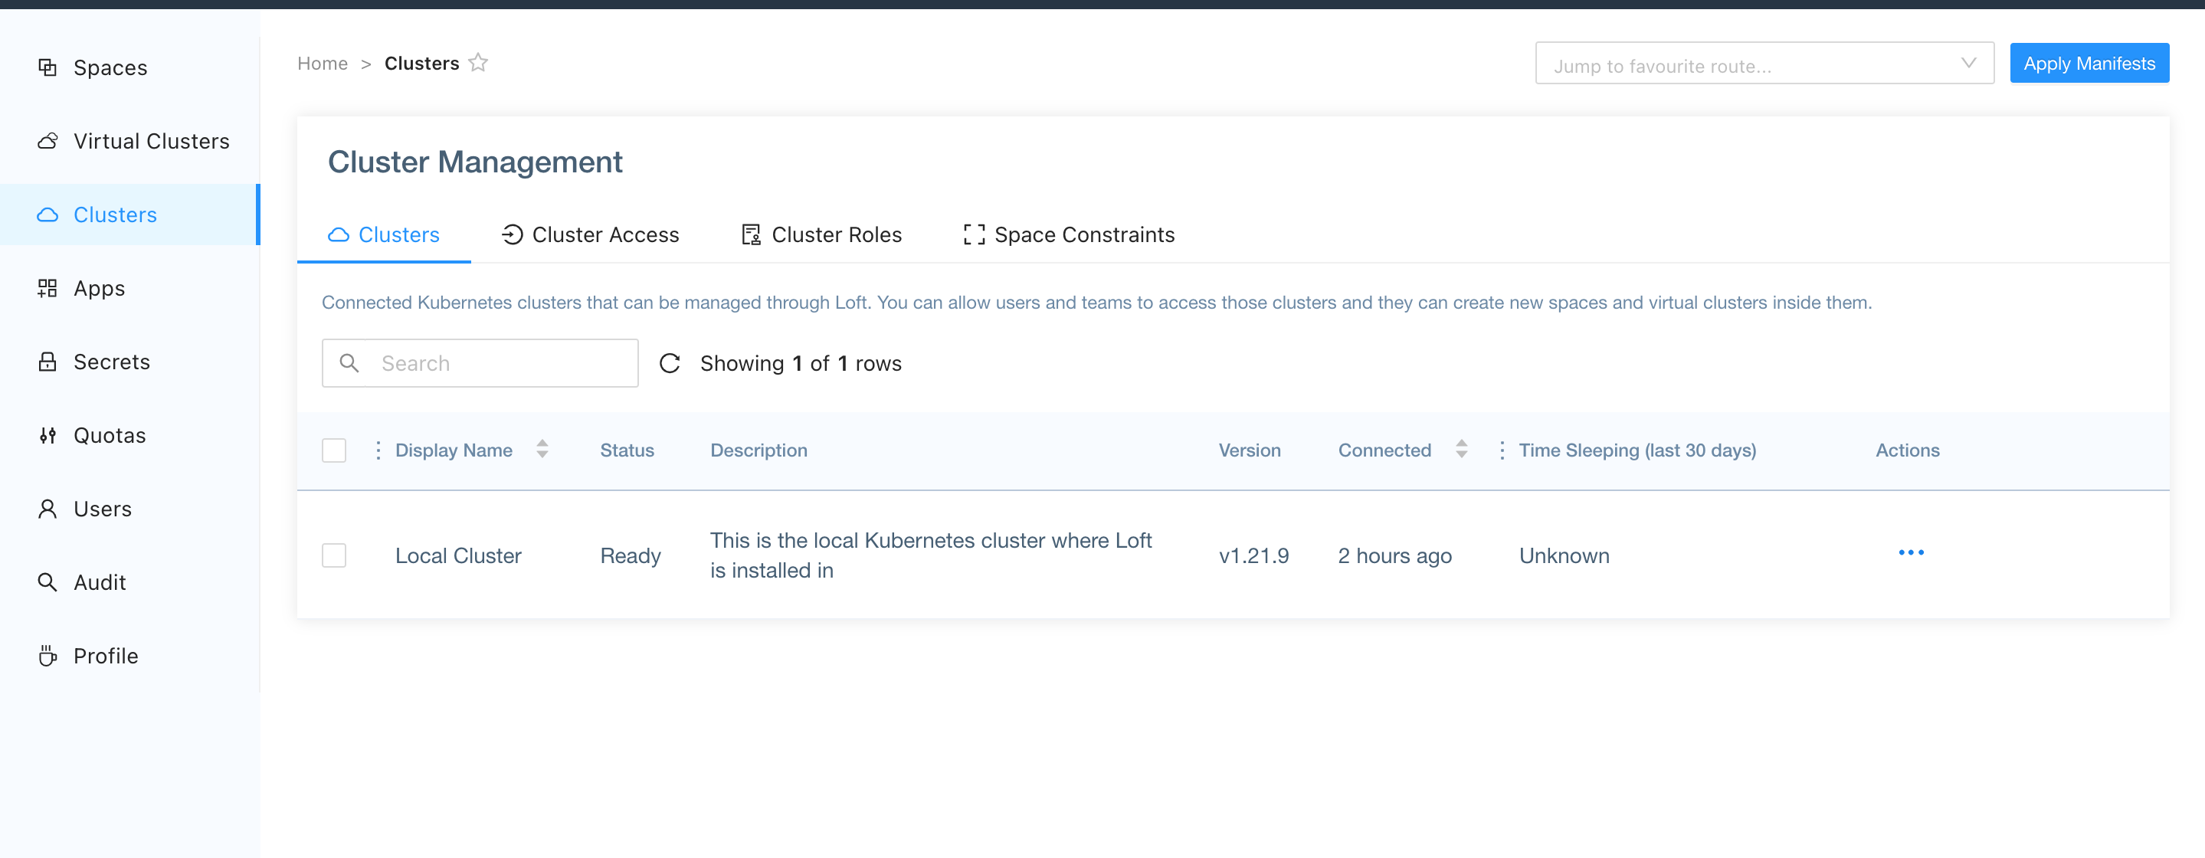The image size is (2205, 858).
Task: Sort the Connected column
Action: click(1461, 450)
